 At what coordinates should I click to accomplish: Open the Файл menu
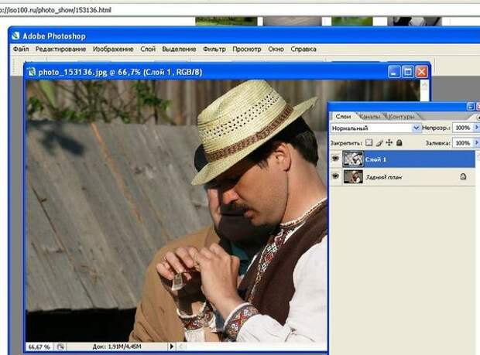pos(21,49)
